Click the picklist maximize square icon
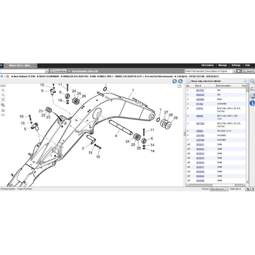The image size is (255, 255). point(253,189)
